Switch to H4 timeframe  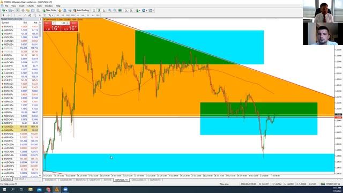83,16
